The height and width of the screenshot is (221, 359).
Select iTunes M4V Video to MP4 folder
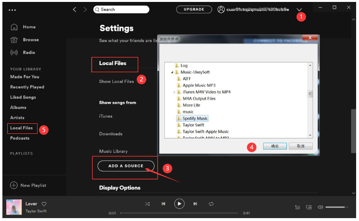pos(206,92)
